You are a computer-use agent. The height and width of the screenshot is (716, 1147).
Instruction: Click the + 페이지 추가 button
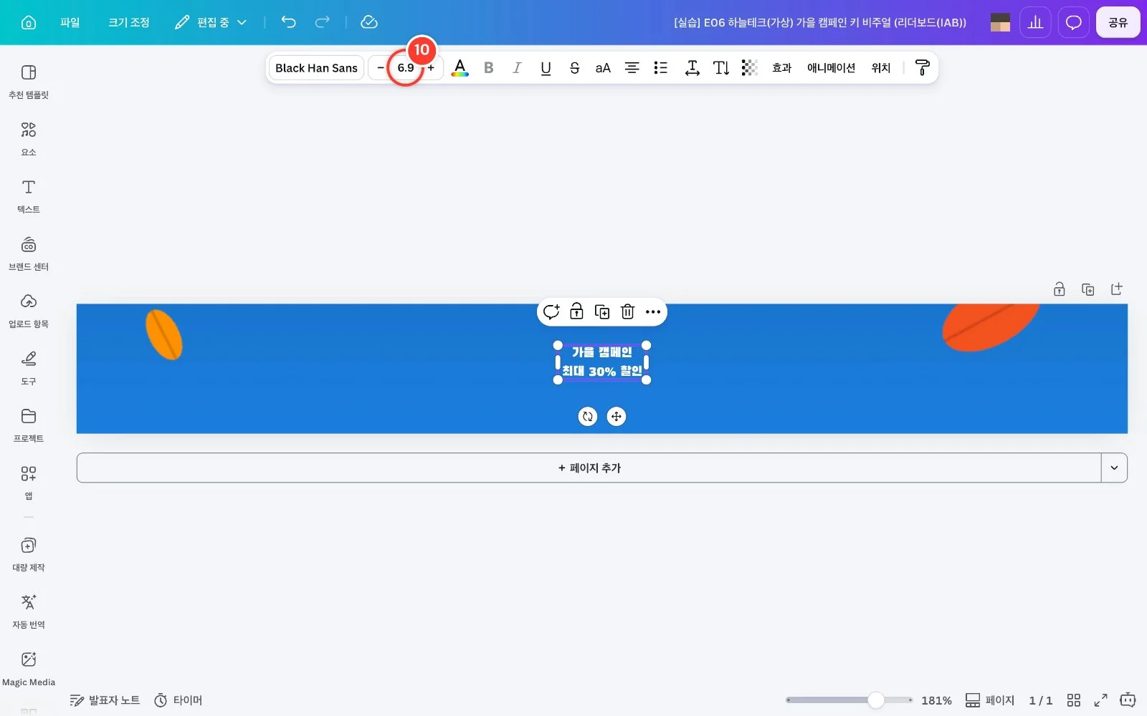[589, 468]
